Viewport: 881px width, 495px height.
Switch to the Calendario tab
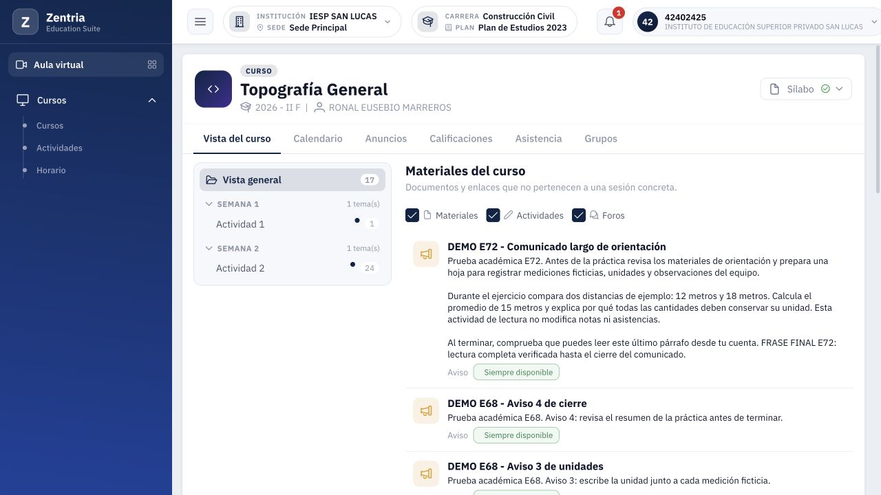[318, 138]
